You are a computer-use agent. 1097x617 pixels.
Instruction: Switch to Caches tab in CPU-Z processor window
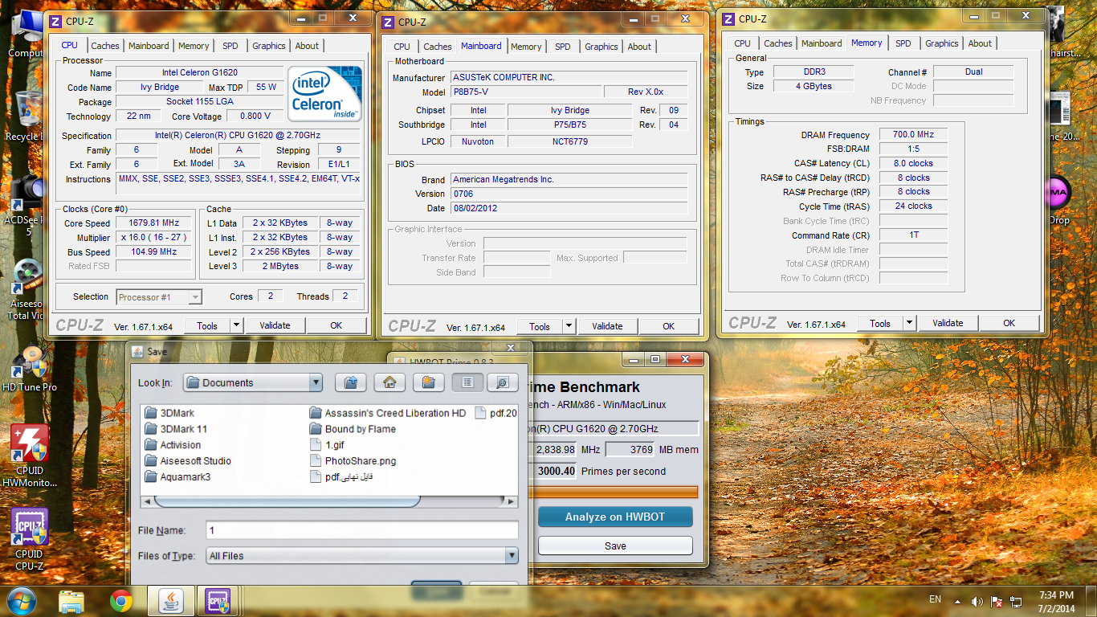click(x=105, y=46)
